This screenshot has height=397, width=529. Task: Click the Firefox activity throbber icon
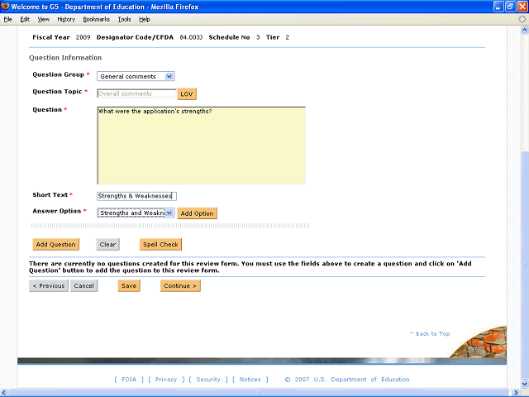click(x=522, y=19)
